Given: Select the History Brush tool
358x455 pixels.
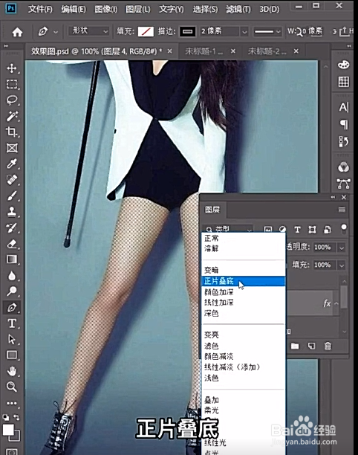Looking at the screenshot, I should [12, 227].
